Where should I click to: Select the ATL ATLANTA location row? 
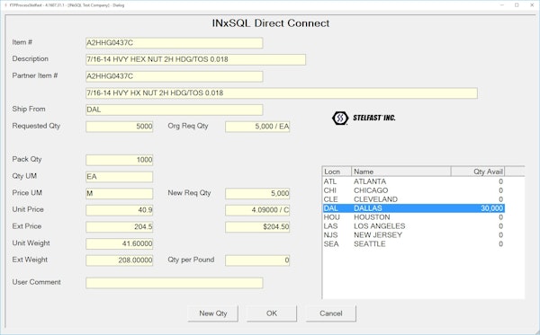[x=413, y=181]
